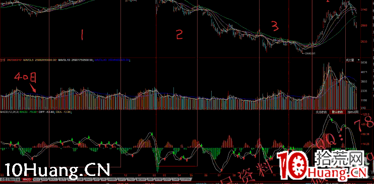Click the parameter button left of 默认参数

[321, 112]
